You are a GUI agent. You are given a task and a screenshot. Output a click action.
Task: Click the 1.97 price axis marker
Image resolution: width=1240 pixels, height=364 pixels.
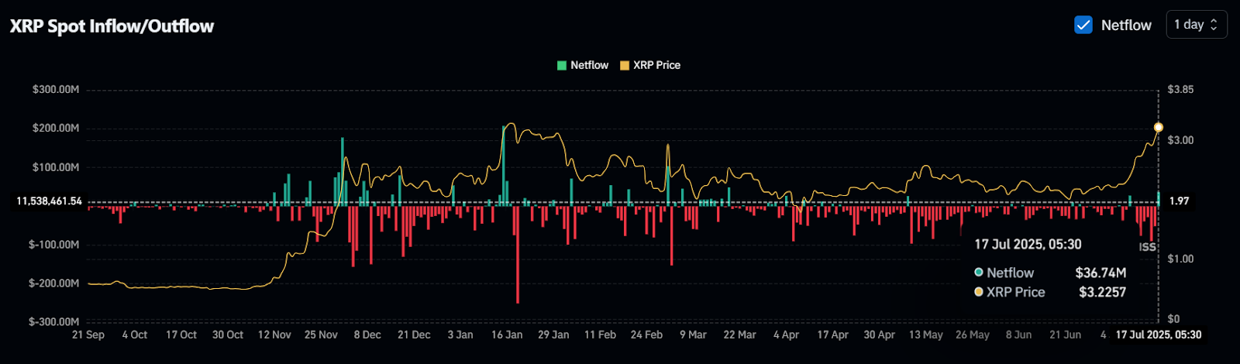coord(1179,201)
